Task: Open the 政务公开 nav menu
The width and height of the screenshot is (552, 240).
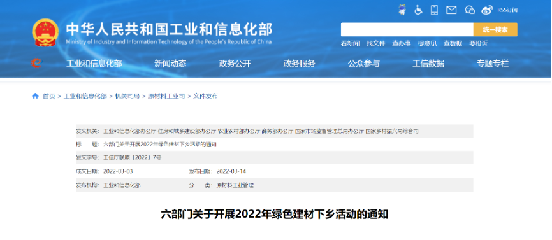Action: click(x=235, y=64)
